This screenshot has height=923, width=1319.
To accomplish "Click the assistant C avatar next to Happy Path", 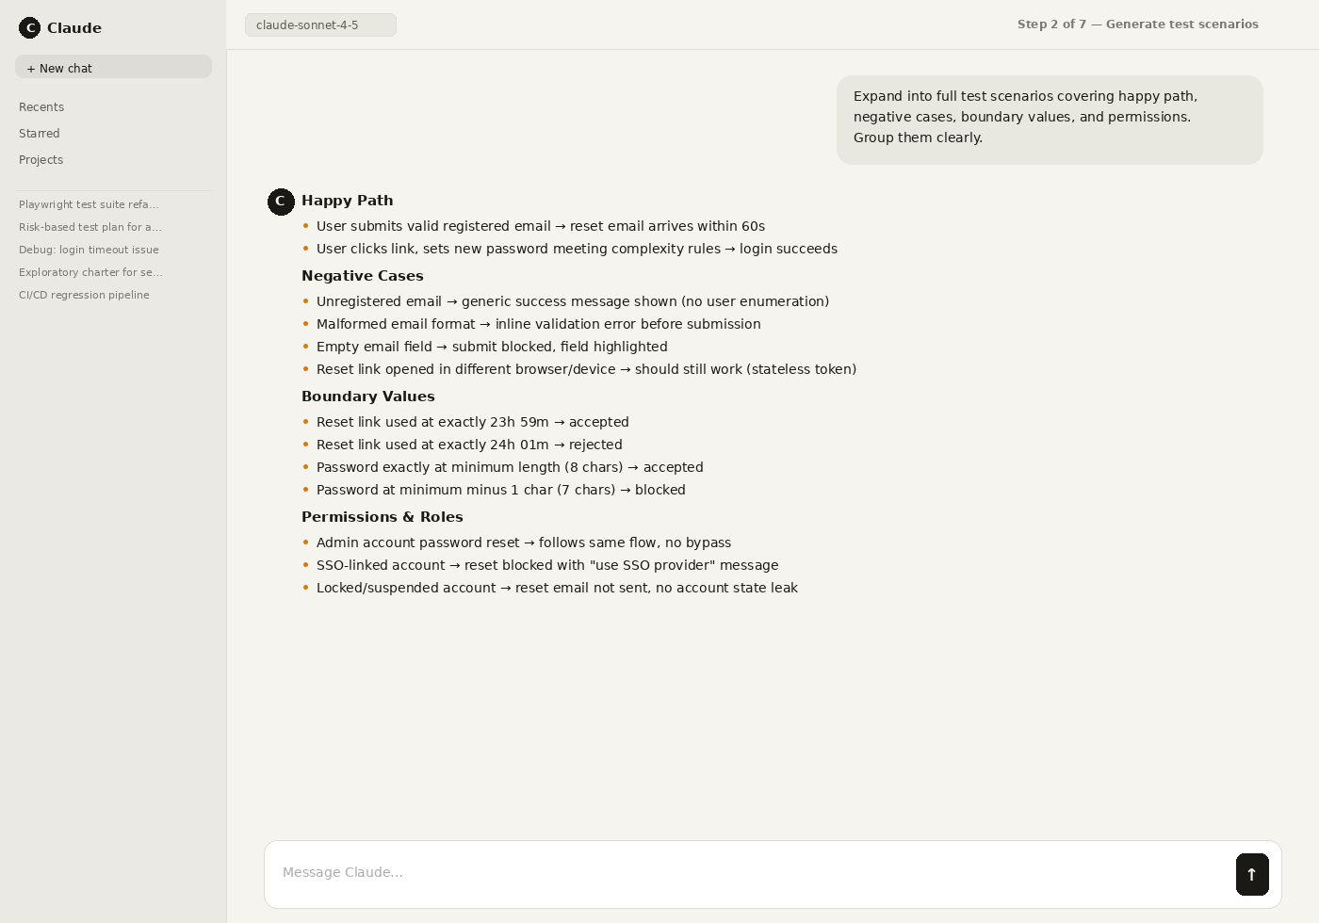I will pyautogui.click(x=281, y=202).
